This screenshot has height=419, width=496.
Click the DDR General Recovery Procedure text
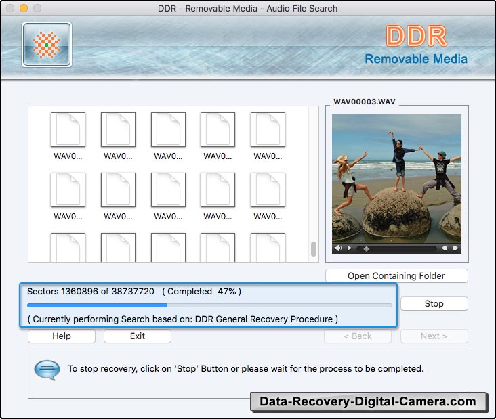[x=264, y=319]
